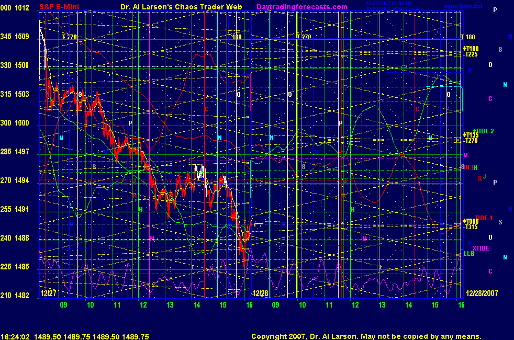Select the 12/28/2007 date label
Viewport: 514px width, 340px height.
(x=482, y=293)
